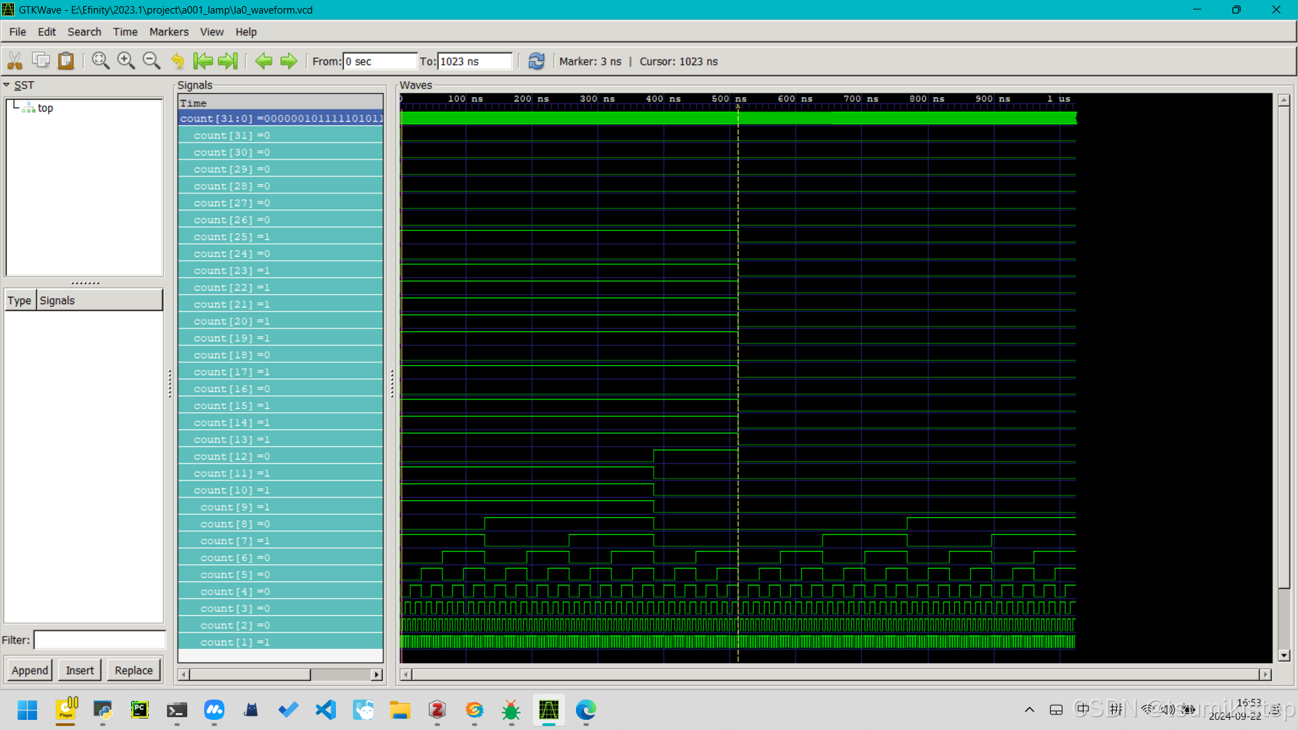Click the Time header row in Signals
The height and width of the screenshot is (730, 1298).
coord(281,103)
